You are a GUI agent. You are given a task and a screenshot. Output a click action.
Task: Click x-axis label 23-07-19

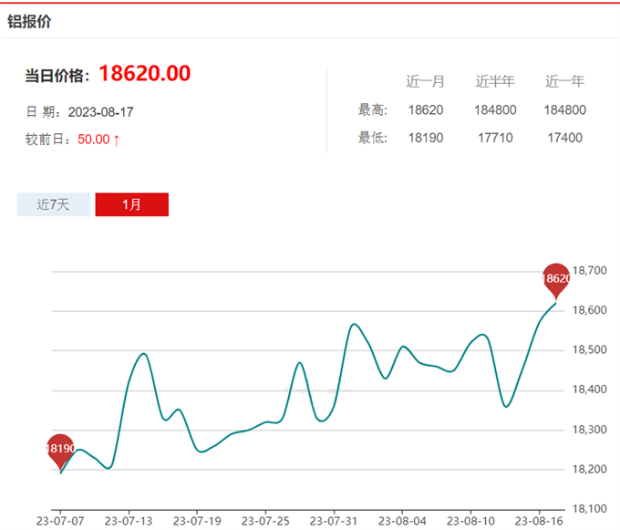point(197,521)
